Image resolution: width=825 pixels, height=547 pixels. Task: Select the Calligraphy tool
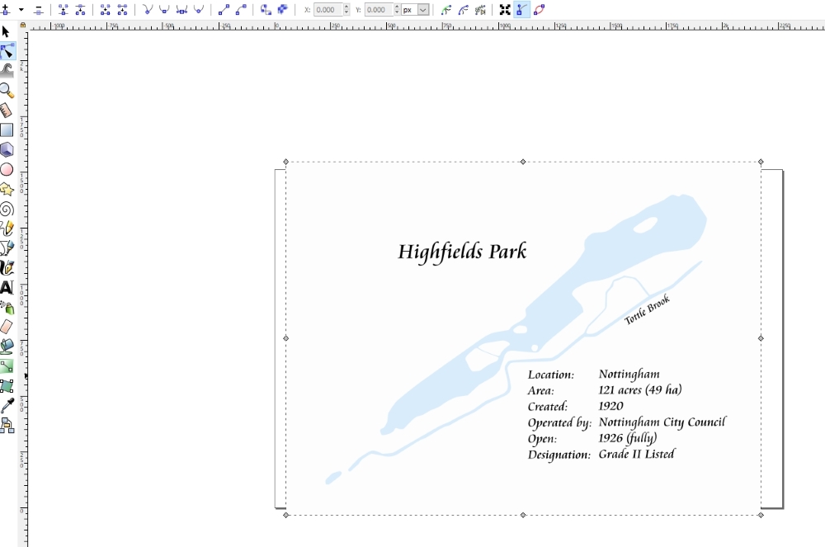7,267
